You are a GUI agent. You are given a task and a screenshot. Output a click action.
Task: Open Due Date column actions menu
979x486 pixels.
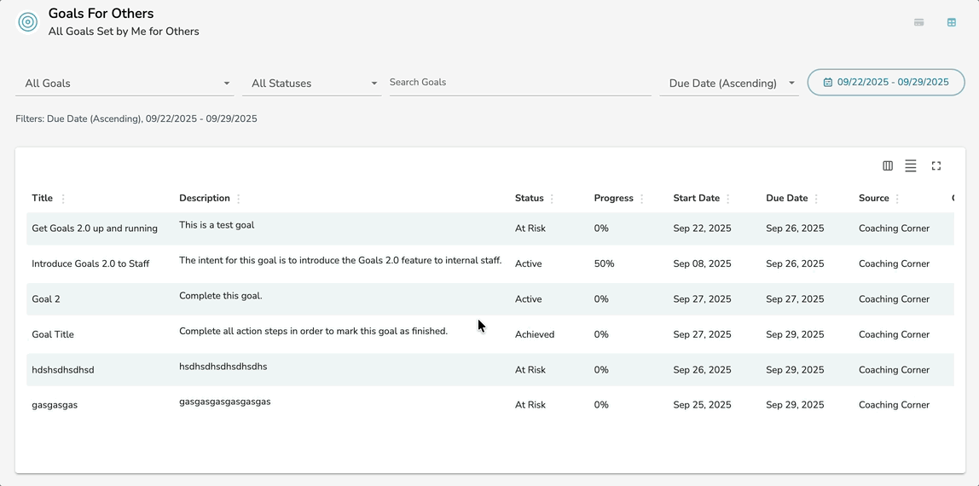816,199
